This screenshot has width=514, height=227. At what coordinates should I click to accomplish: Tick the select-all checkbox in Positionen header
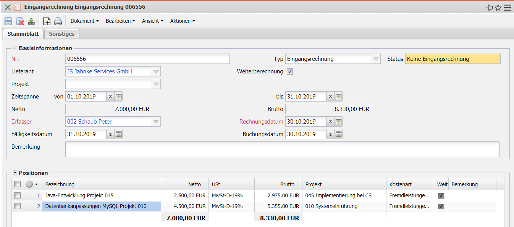[x=17, y=184]
